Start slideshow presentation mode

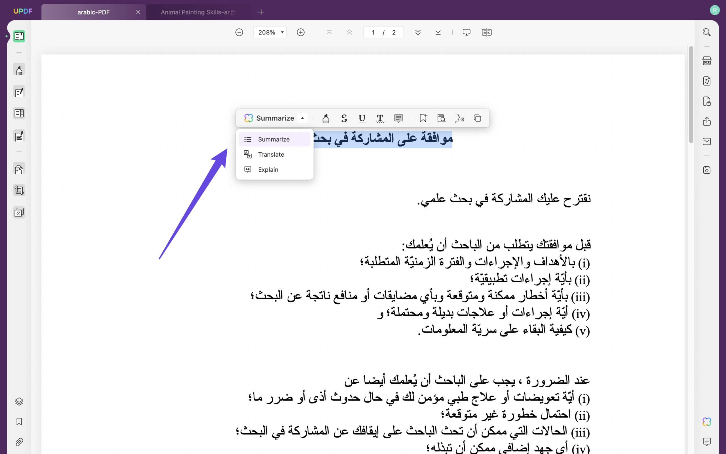467,32
